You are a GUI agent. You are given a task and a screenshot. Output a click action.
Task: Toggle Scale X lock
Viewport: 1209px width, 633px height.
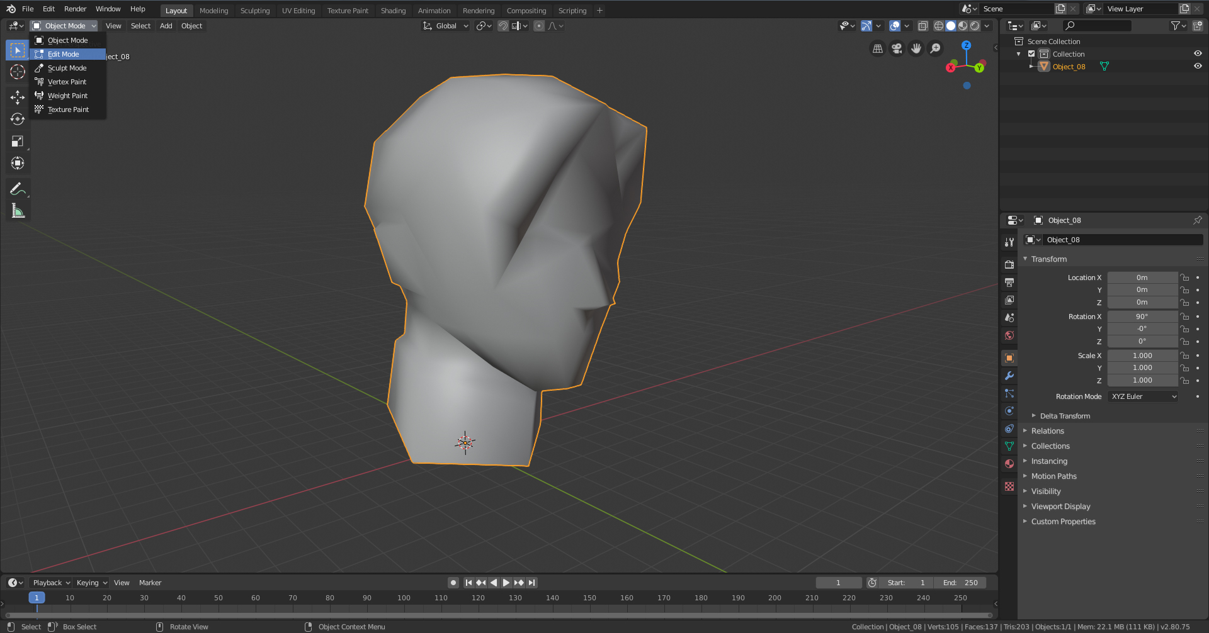pyautogui.click(x=1184, y=356)
